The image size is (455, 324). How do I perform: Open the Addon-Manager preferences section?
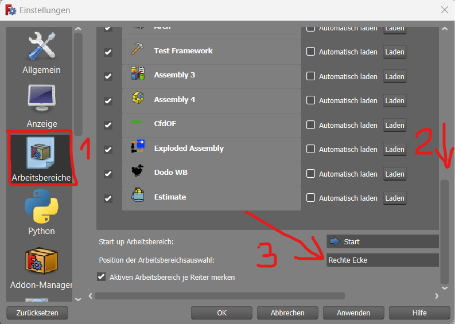tap(41, 268)
